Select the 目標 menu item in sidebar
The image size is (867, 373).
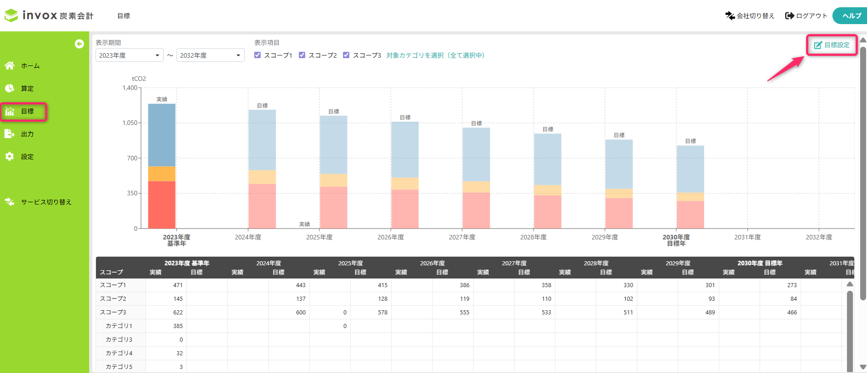[x=27, y=111]
